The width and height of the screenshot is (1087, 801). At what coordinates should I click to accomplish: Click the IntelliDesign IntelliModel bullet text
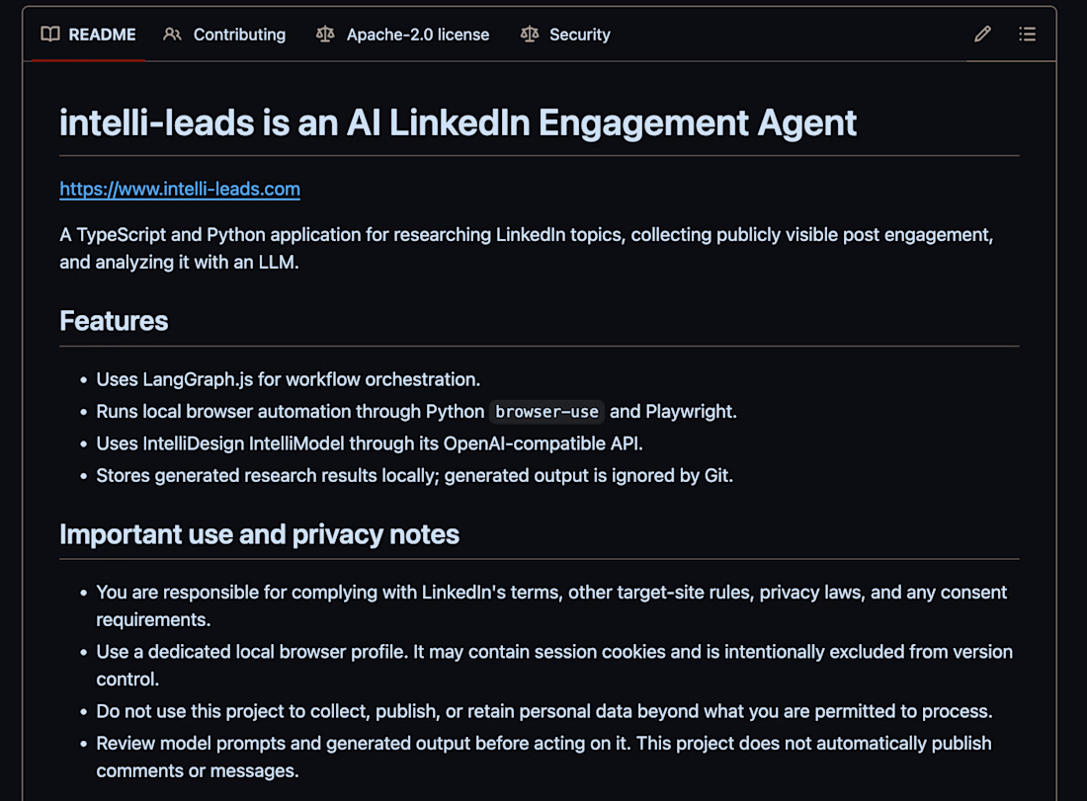click(x=370, y=443)
